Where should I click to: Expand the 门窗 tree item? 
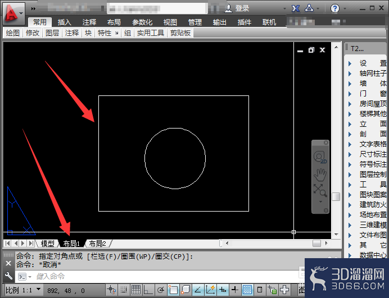[350, 94]
